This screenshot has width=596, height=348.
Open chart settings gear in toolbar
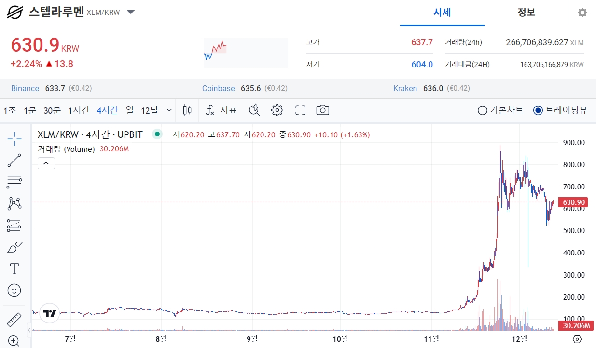(277, 110)
